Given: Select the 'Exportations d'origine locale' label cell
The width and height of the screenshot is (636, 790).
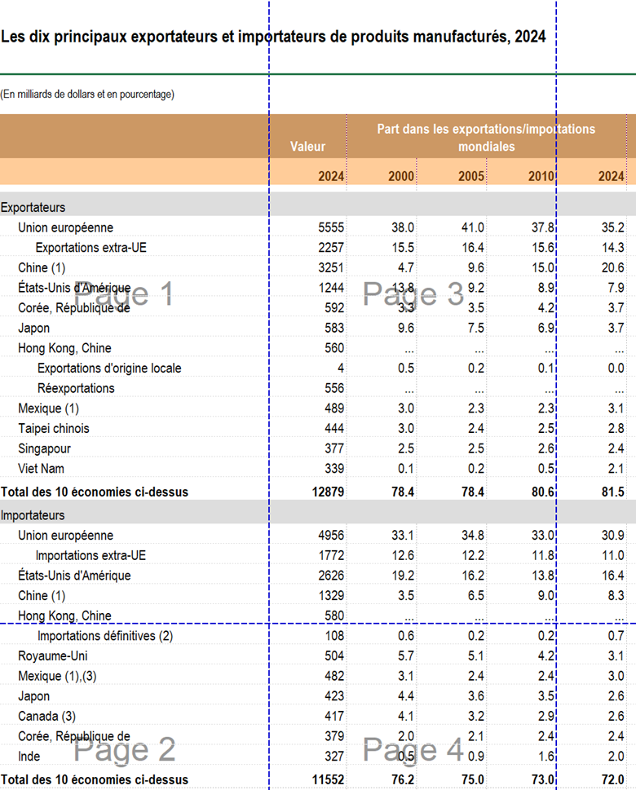Looking at the screenshot, I should pos(109,369).
